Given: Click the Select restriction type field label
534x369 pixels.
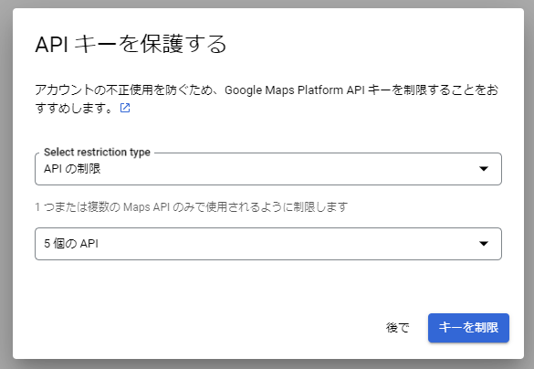Looking at the screenshot, I should (x=97, y=152).
